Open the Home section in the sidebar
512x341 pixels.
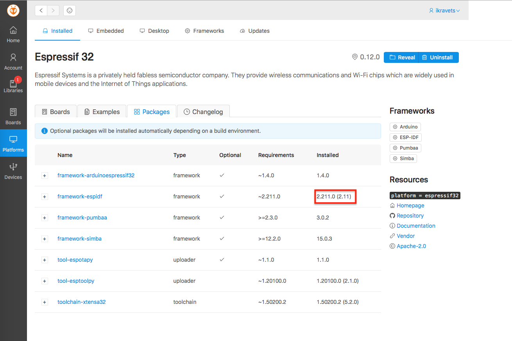13,35
